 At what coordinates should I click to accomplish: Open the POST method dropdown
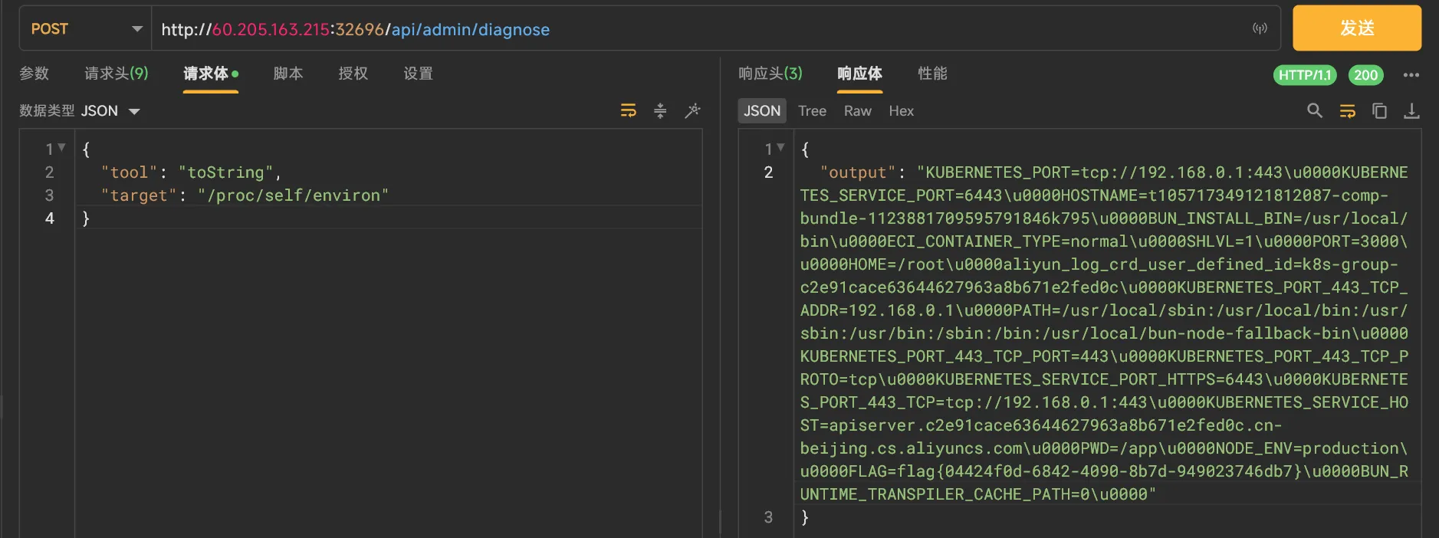tap(86, 29)
